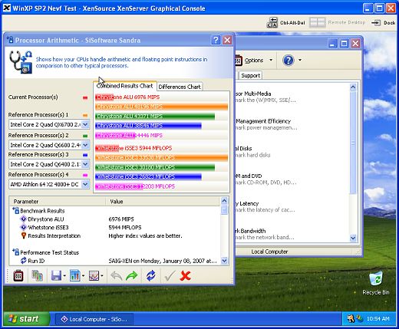
Task: Click the grey checkmark OK icon
Action: (170, 276)
